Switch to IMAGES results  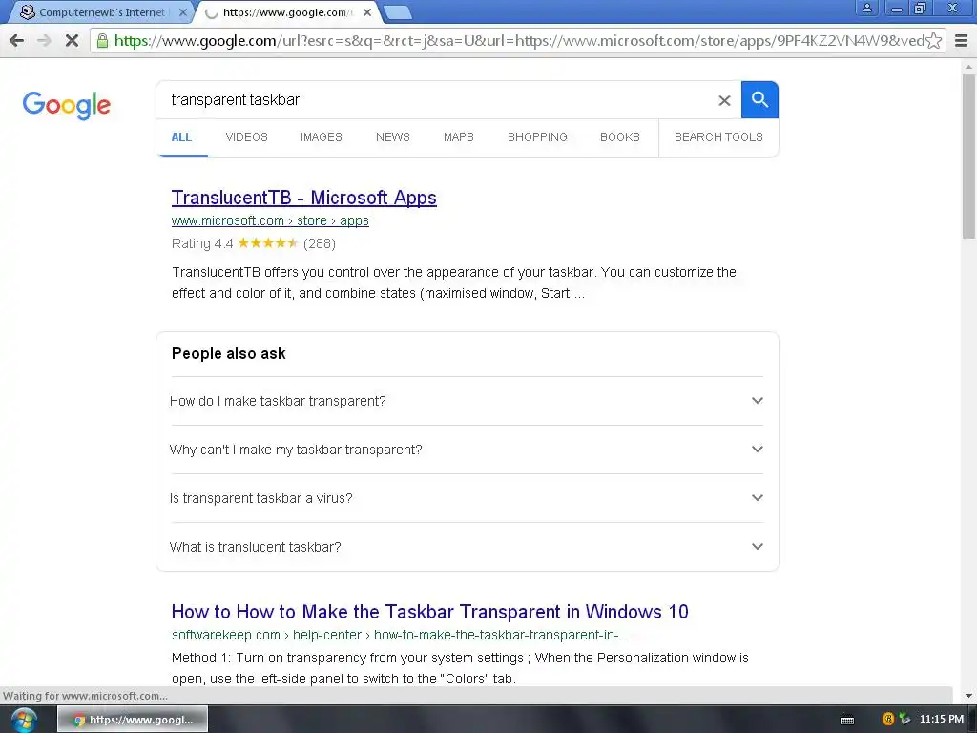tap(321, 137)
